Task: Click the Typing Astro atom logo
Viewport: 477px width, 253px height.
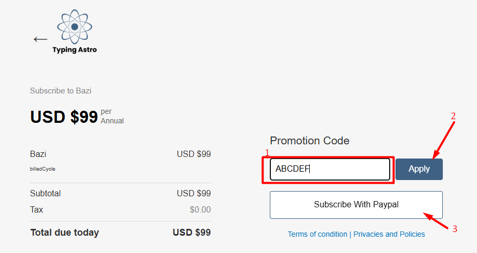Action: pos(75,26)
